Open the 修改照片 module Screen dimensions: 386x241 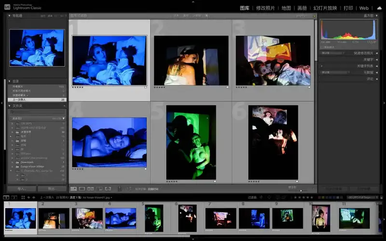pyautogui.click(x=265, y=8)
